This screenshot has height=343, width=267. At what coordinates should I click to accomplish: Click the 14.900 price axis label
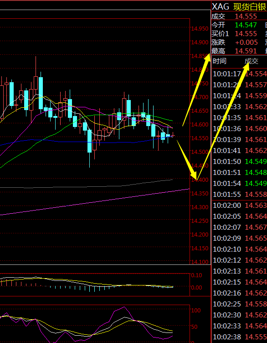pos(200,42)
